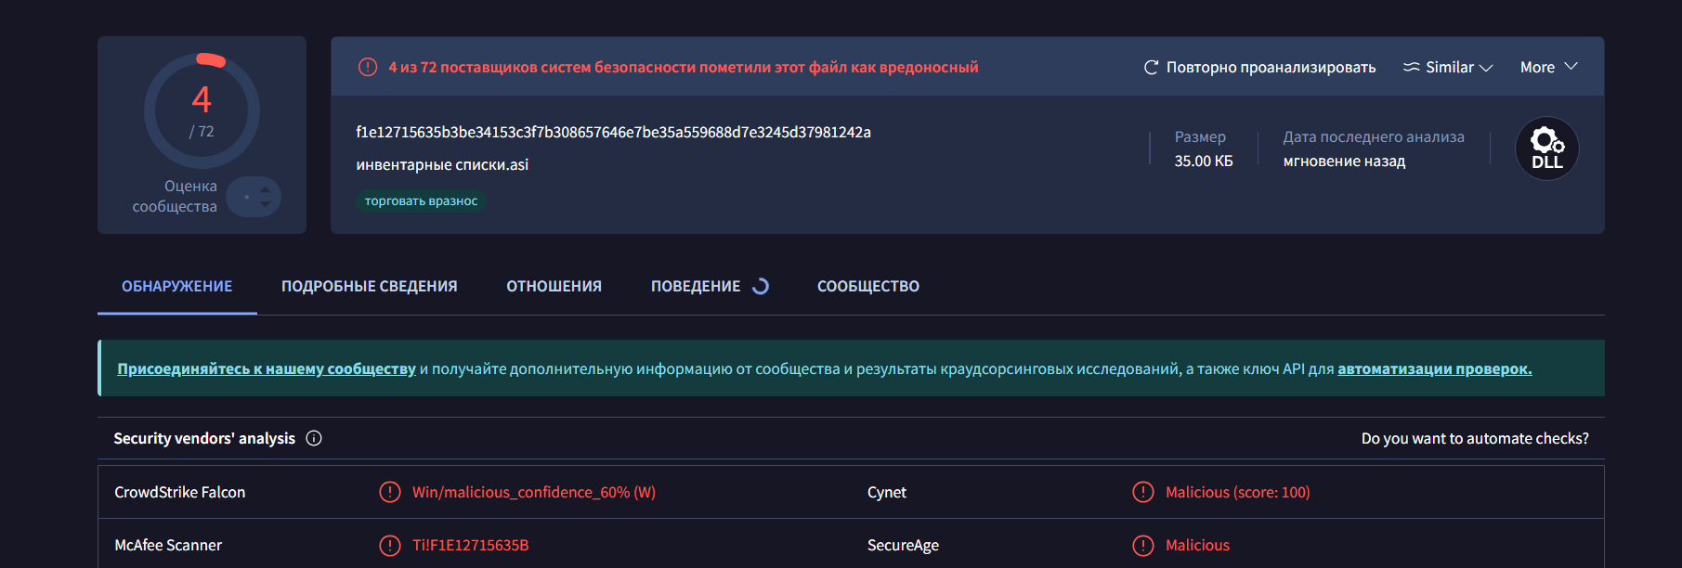Expand the Similar dropdown
The height and width of the screenshot is (568, 1682).
tap(1448, 67)
